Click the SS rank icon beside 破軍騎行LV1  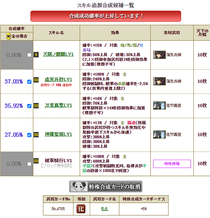coord(36,161)
